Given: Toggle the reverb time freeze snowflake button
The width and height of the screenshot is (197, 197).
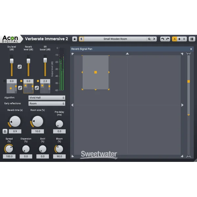Looking at the screenshot, I should [x=5, y=131].
